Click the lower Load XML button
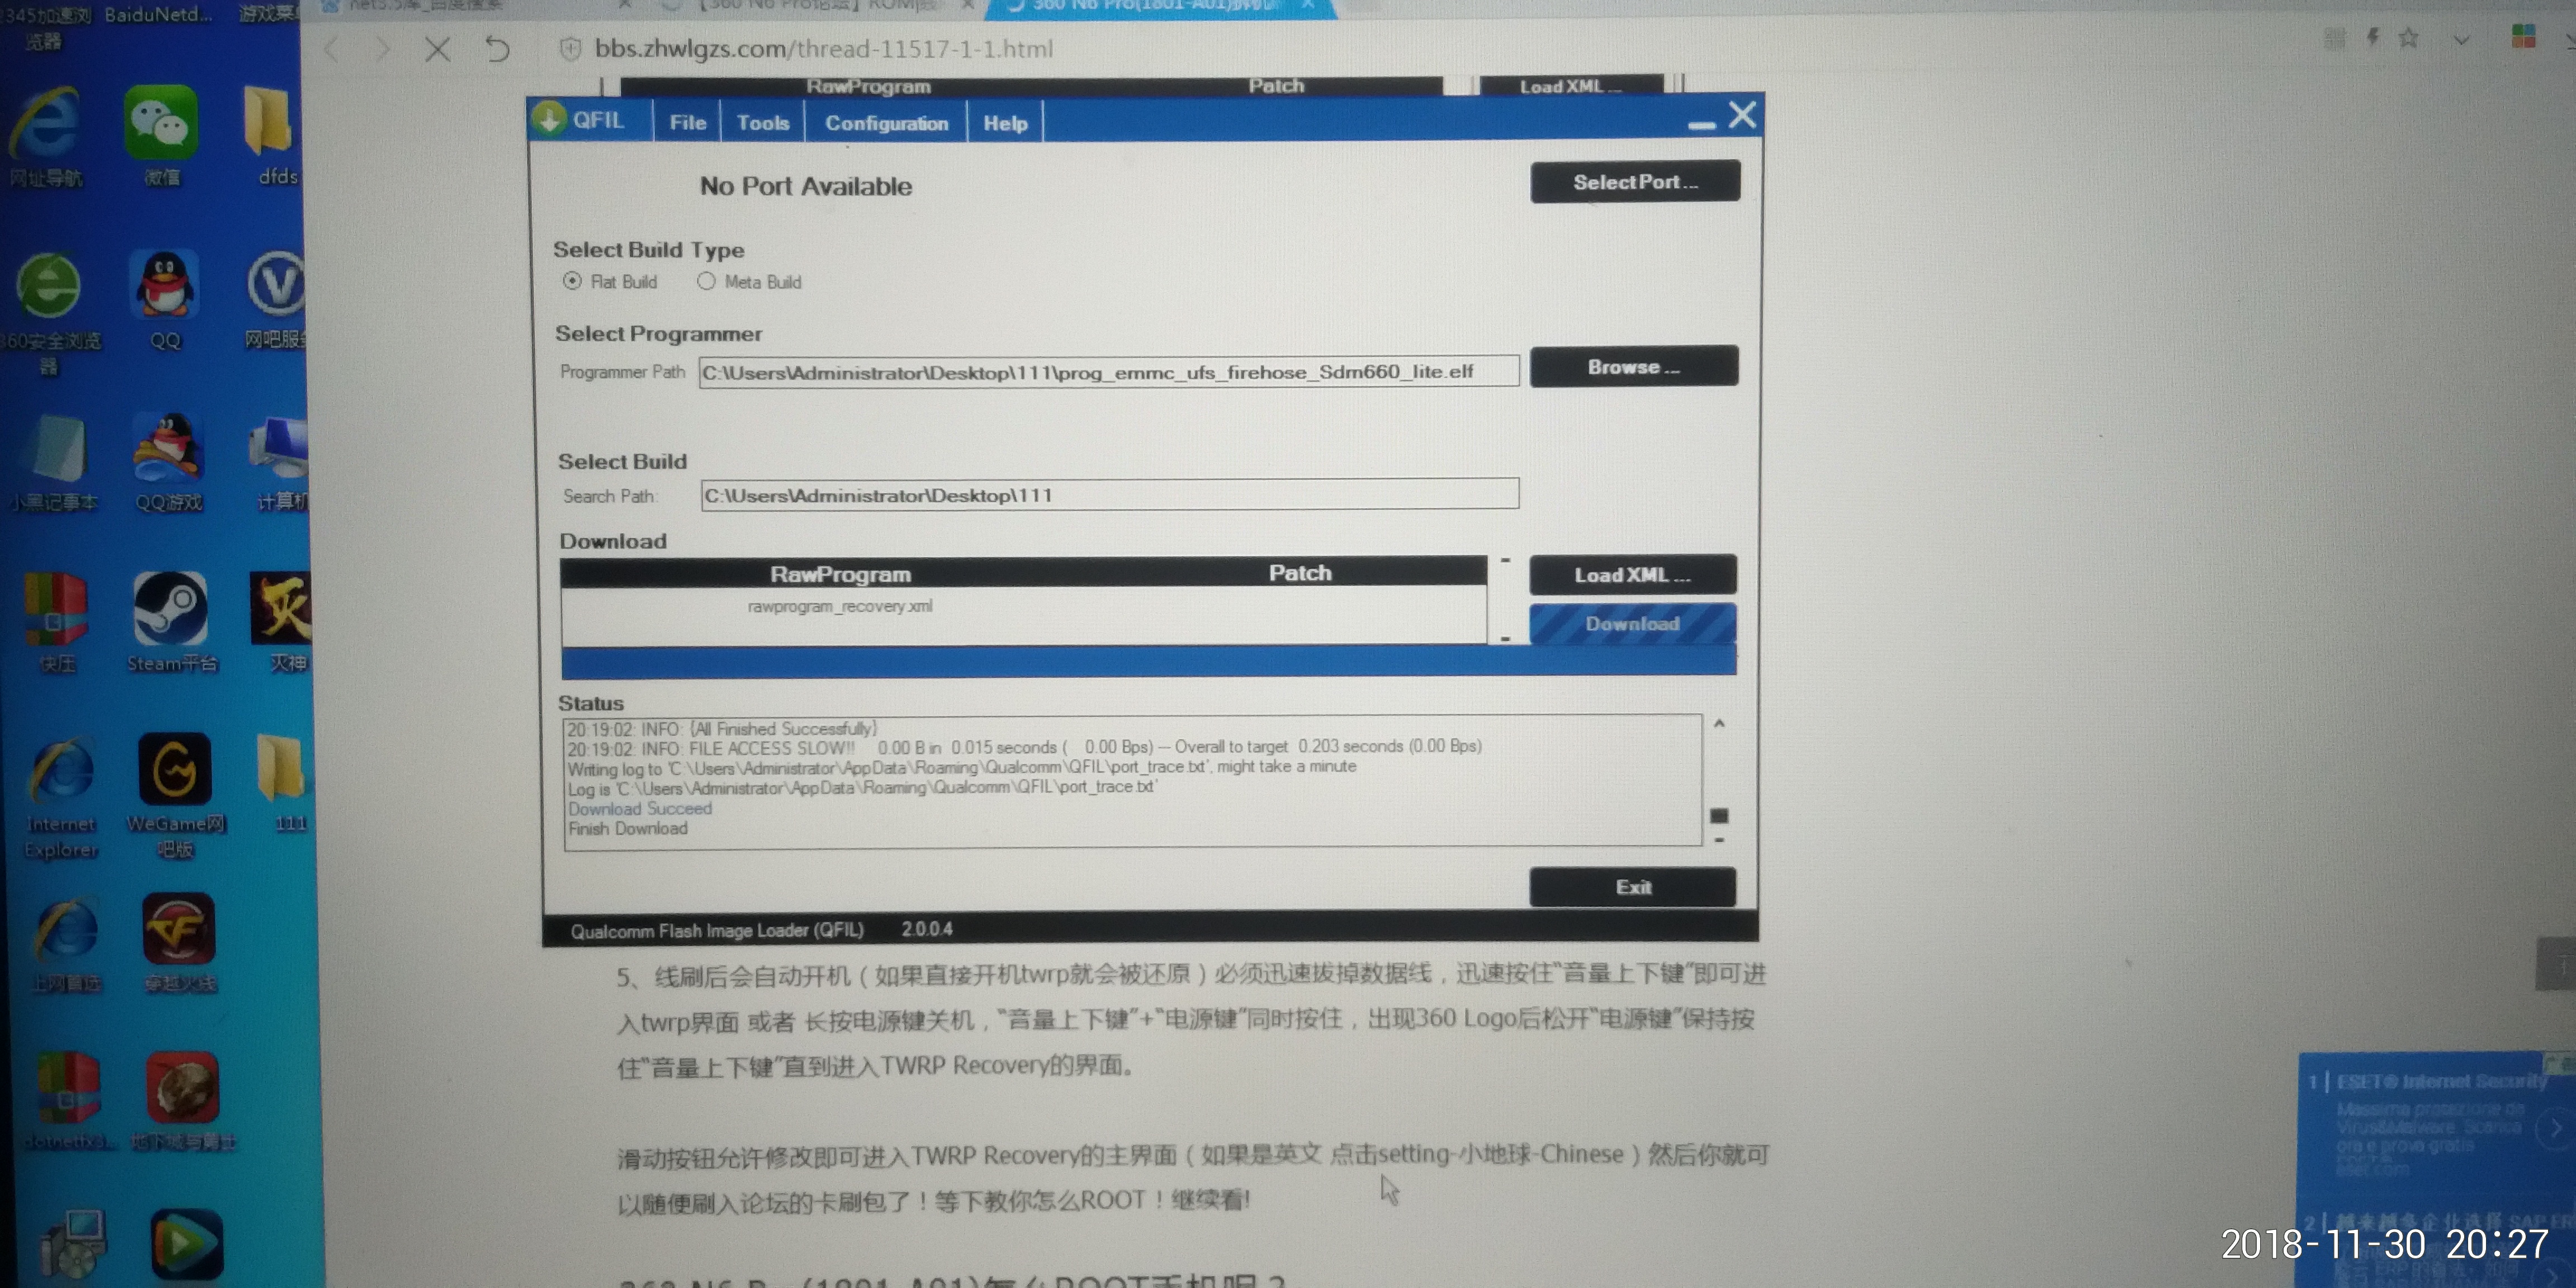2576x1288 pixels. point(1632,575)
